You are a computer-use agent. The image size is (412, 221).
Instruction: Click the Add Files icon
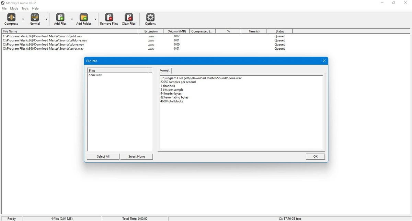60,17
